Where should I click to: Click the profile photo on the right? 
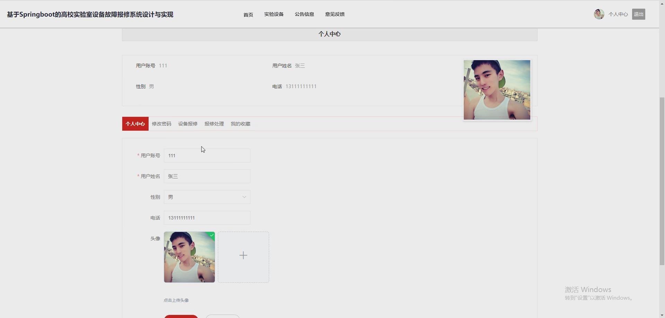point(497,90)
